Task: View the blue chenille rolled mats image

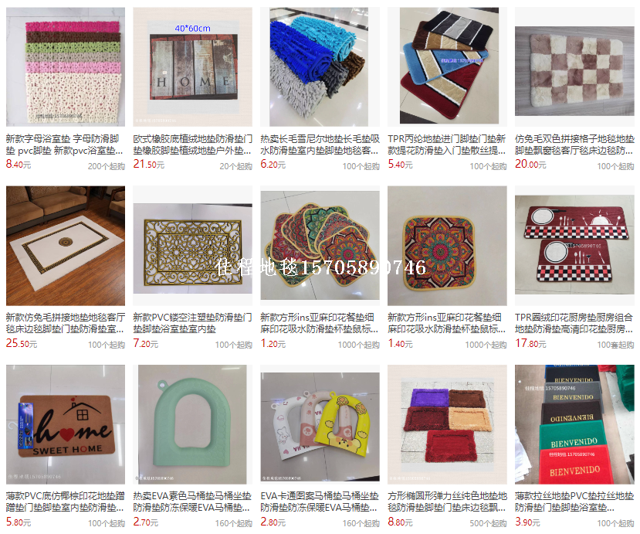Action: tap(320, 66)
